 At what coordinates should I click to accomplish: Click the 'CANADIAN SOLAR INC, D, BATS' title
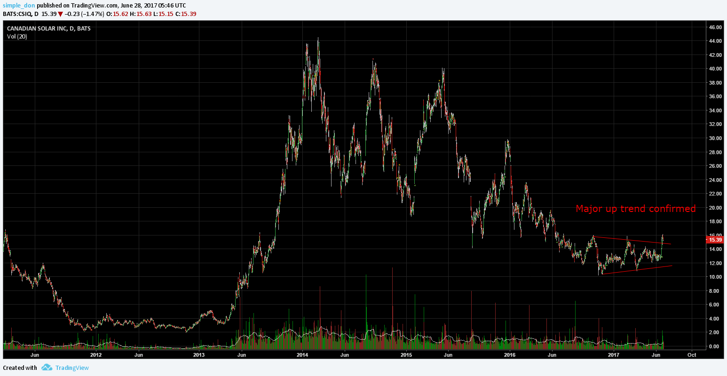[49, 29]
